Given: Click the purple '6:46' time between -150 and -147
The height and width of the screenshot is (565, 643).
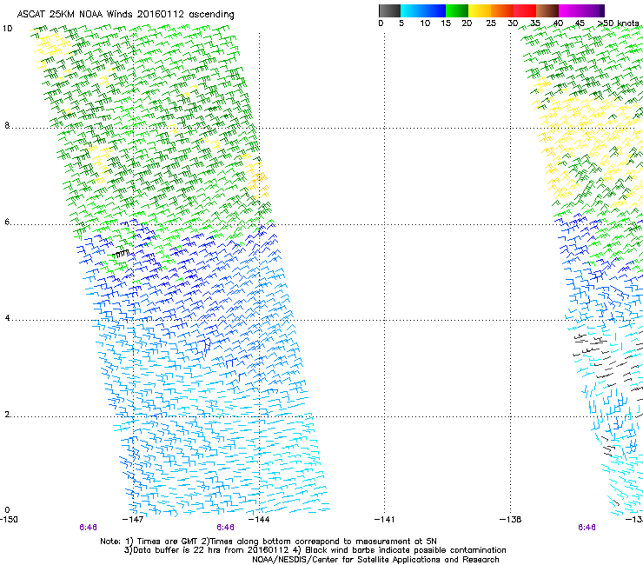Looking at the screenshot, I should pos(88,528).
